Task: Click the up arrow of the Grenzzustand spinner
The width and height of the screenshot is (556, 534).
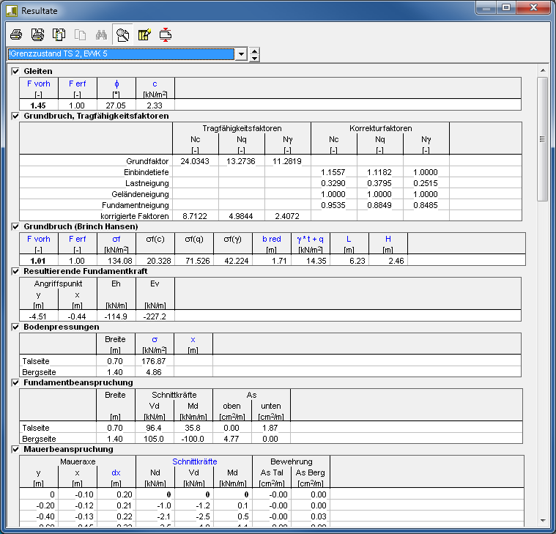Action: [254, 51]
